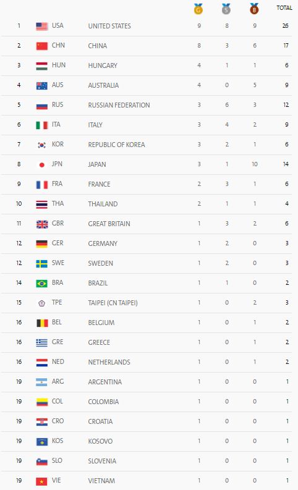The width and height of the screenshot is (298, 490).
Task: Open the TAIPEI (CN TAIPEI) entry
Action: [113, 303]
